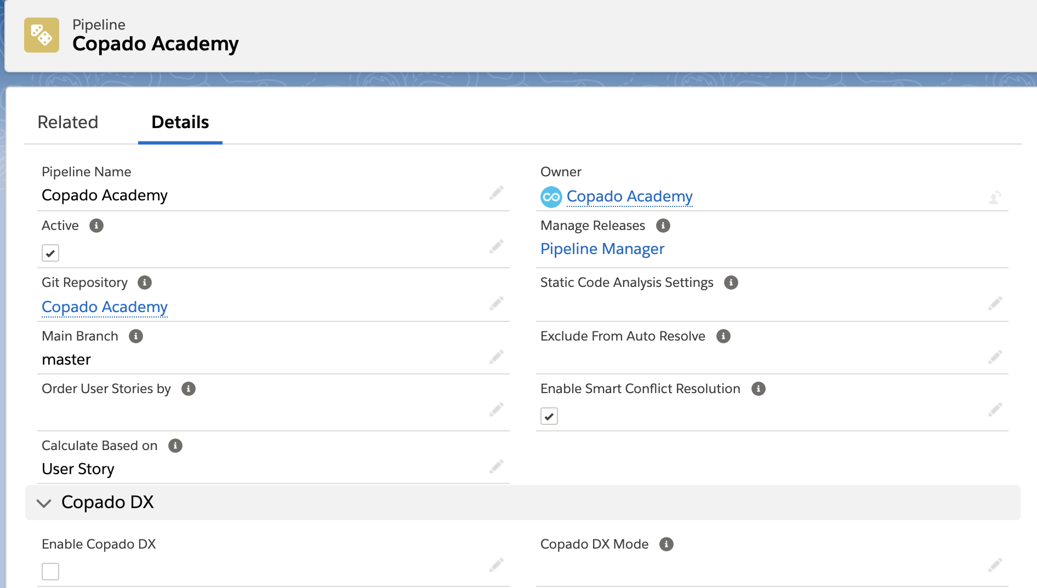Click Change Owner icon
1037x588 pixels.
point(995,197)
